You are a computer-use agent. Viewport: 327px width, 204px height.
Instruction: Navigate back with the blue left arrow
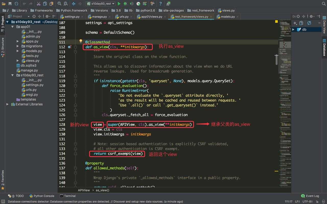(74, 4)
